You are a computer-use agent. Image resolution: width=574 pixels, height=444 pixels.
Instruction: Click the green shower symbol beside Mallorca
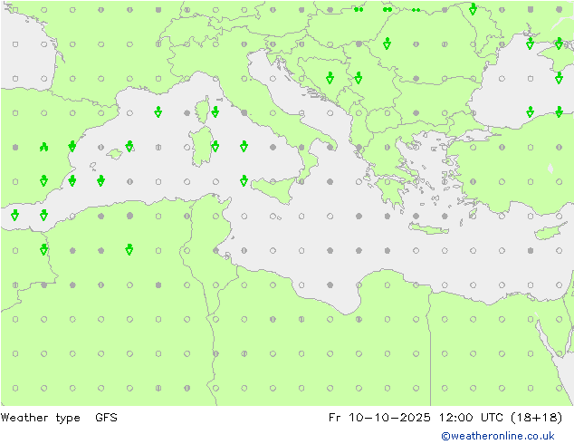(x=129, y=146)
